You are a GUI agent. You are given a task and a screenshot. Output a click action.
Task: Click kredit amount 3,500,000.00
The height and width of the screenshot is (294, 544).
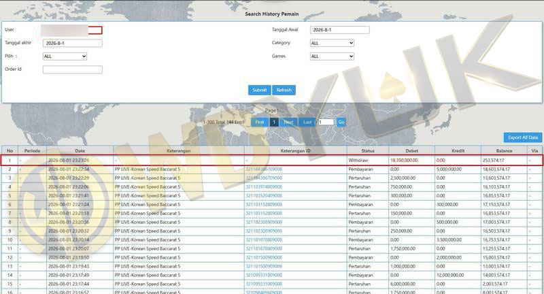point(449,240)
